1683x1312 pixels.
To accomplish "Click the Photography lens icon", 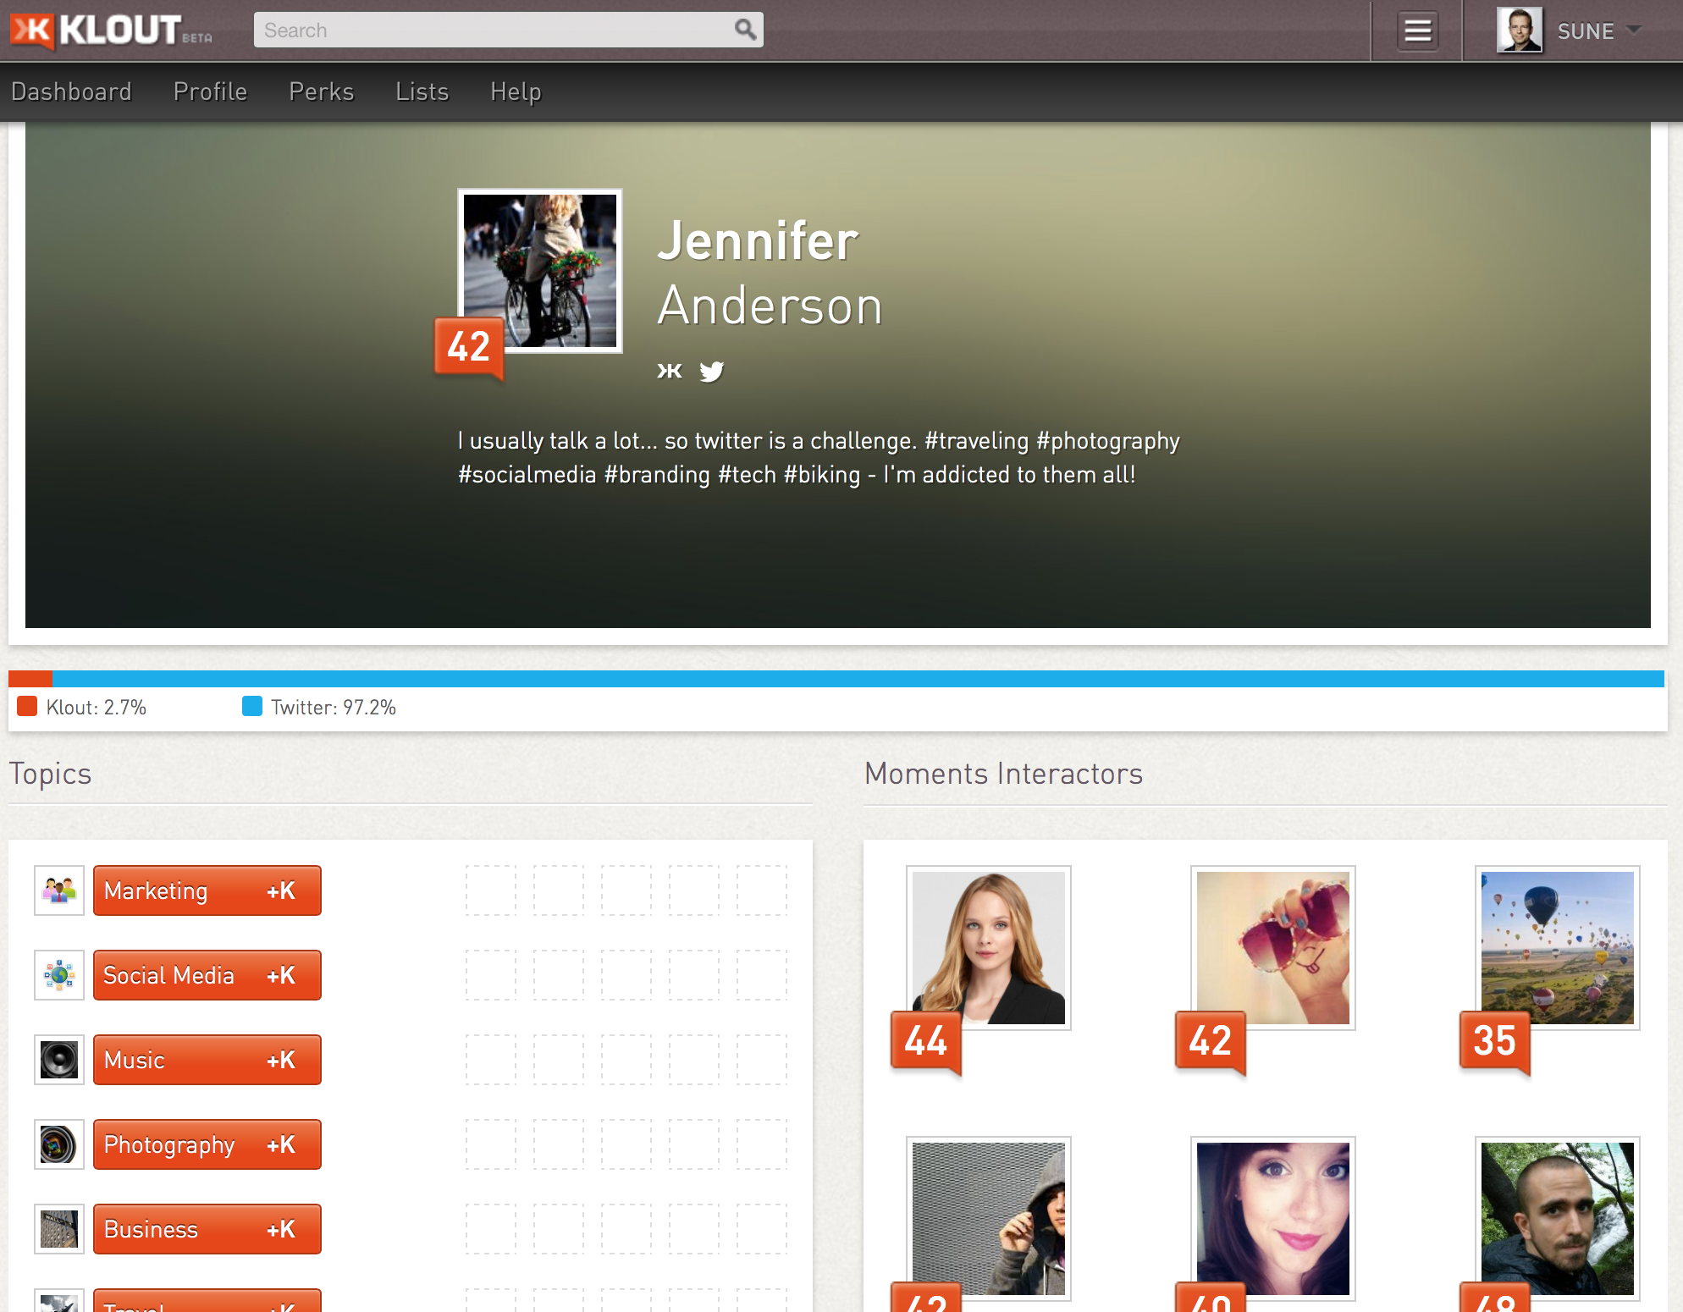I will pyautogui.click(x=59, y=1144).
